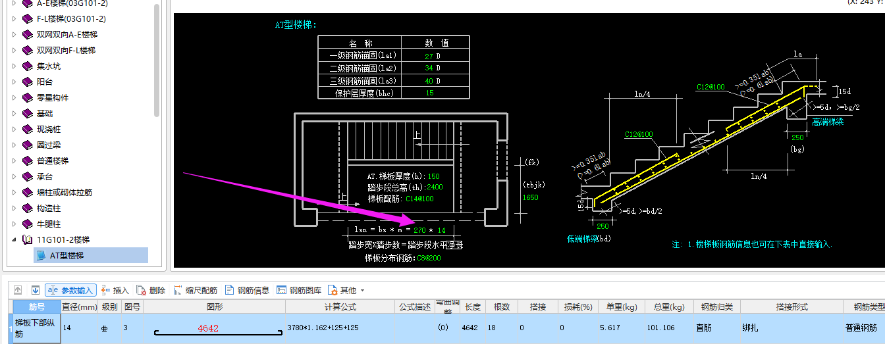Screen dimensions: 885x344
Task: Edit the stair slab thickness value 150
Action: pyautogui.click(x=433, y=176)
